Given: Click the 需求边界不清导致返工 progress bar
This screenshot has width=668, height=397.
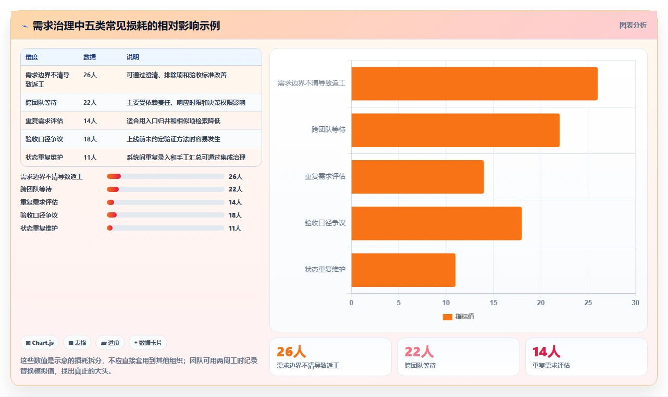Looking at the screenshot, I should [165, 176].
